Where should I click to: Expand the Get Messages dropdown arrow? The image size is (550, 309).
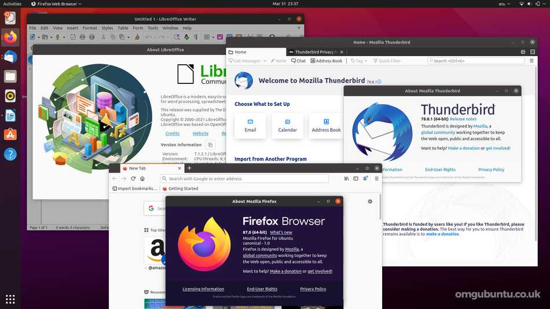[265, 61]
